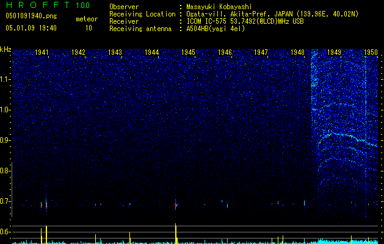Click the 1941 time marker
This screenshot has height=244, width=384.
42,52
